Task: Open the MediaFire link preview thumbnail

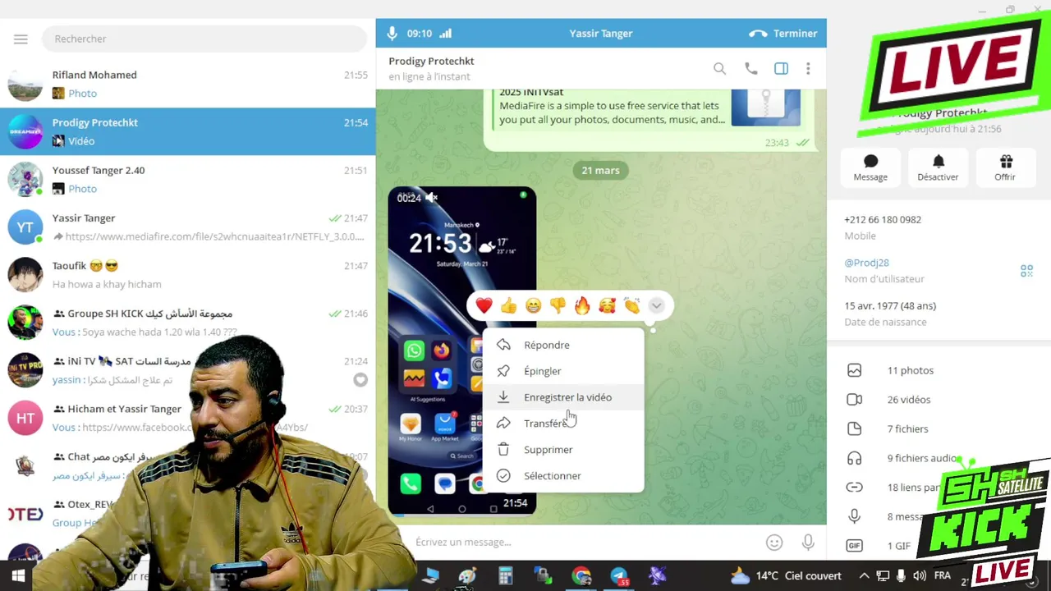Action: pos(765,107)
